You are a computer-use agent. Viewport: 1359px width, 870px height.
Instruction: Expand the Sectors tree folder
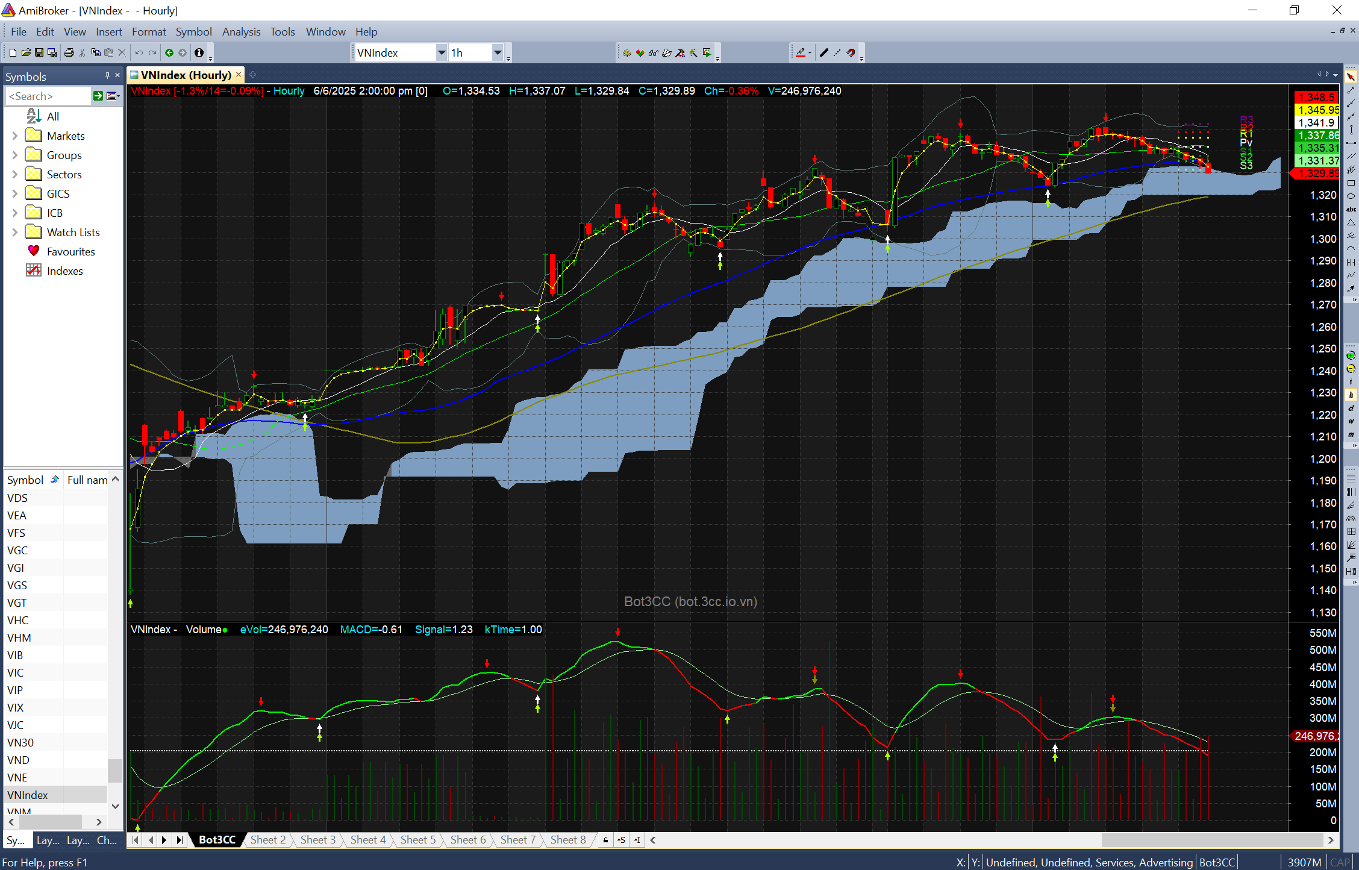pos(15,175)
